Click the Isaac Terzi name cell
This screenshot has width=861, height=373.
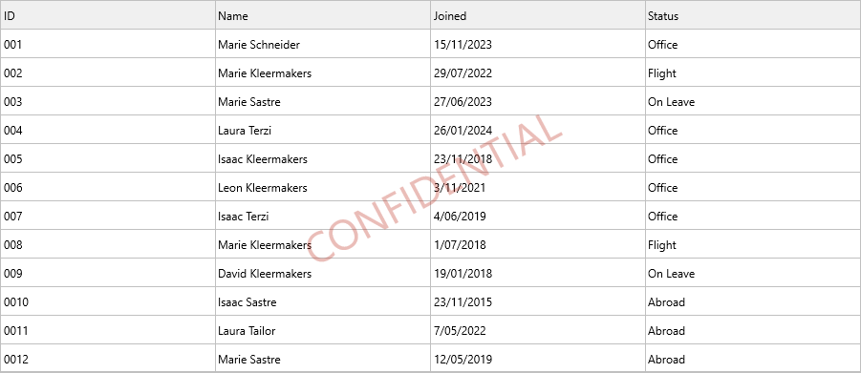tap(323, 217)
